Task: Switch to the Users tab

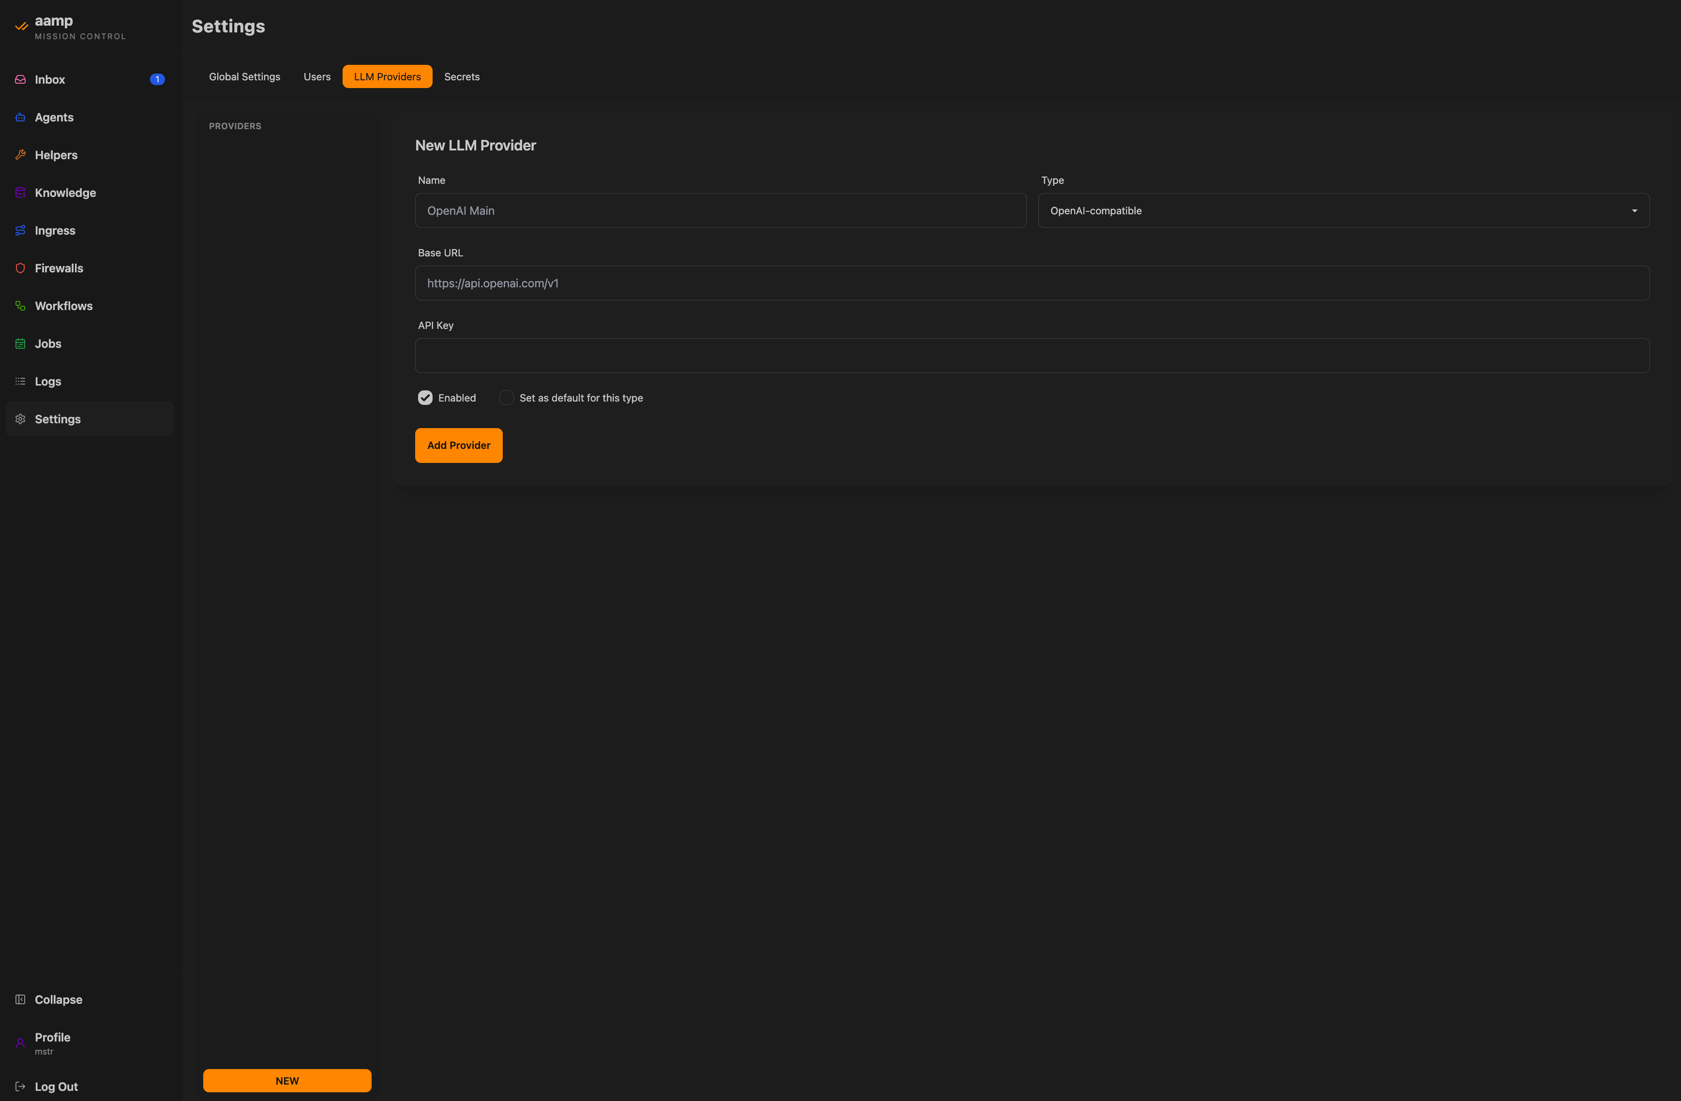Action: click(317, 77)
